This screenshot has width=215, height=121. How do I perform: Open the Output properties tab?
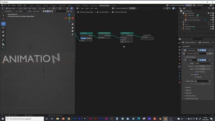179,50
